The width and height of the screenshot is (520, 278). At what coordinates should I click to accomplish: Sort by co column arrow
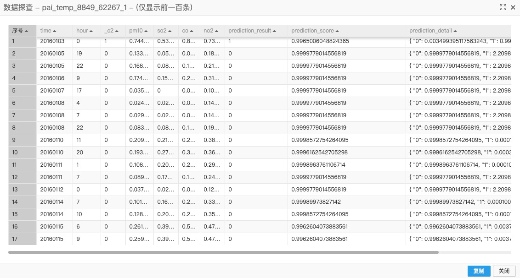coord(192,31)
